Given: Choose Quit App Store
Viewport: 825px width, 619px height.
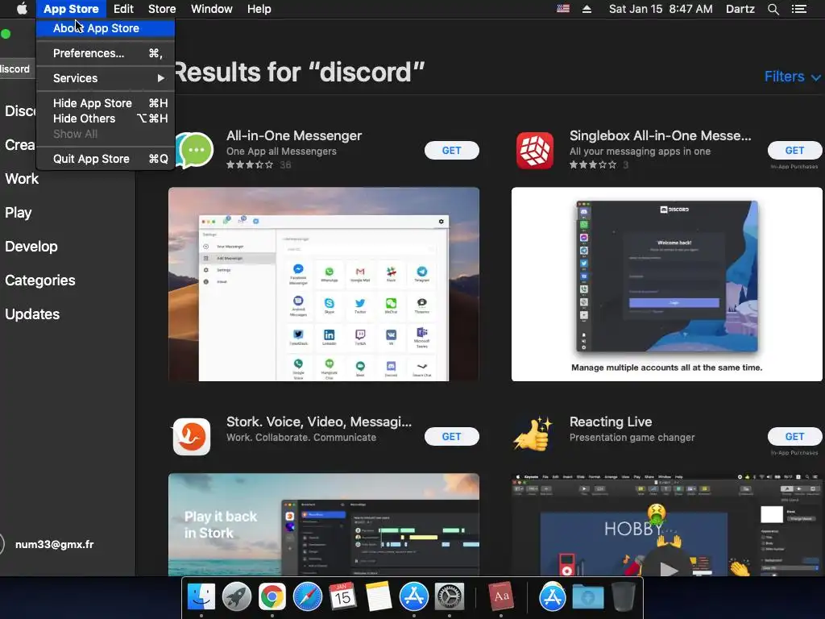Looking at the screenshot, I should pos(106,159).
